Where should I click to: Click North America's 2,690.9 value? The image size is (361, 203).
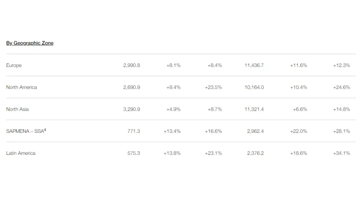pyautogui.click(x=132, y=87)
